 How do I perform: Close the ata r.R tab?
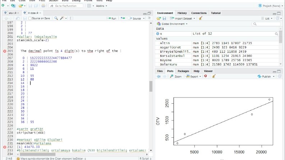click(18, 13)
